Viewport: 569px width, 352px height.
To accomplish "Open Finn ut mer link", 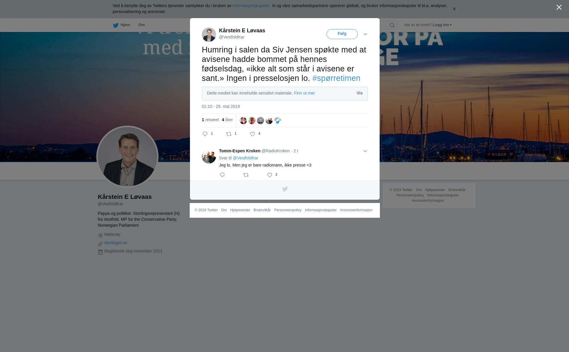I will coord(304,93).
